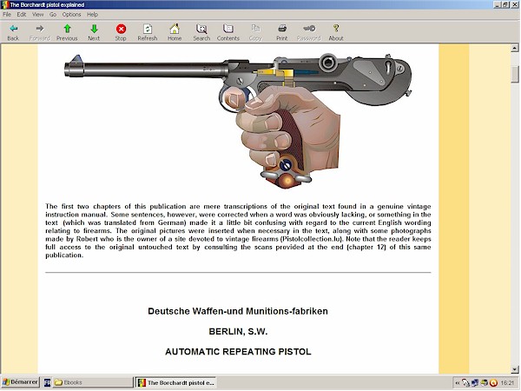Screen dimensions: 521x391
Task: Open the Options menu
Action: point(71,14)
